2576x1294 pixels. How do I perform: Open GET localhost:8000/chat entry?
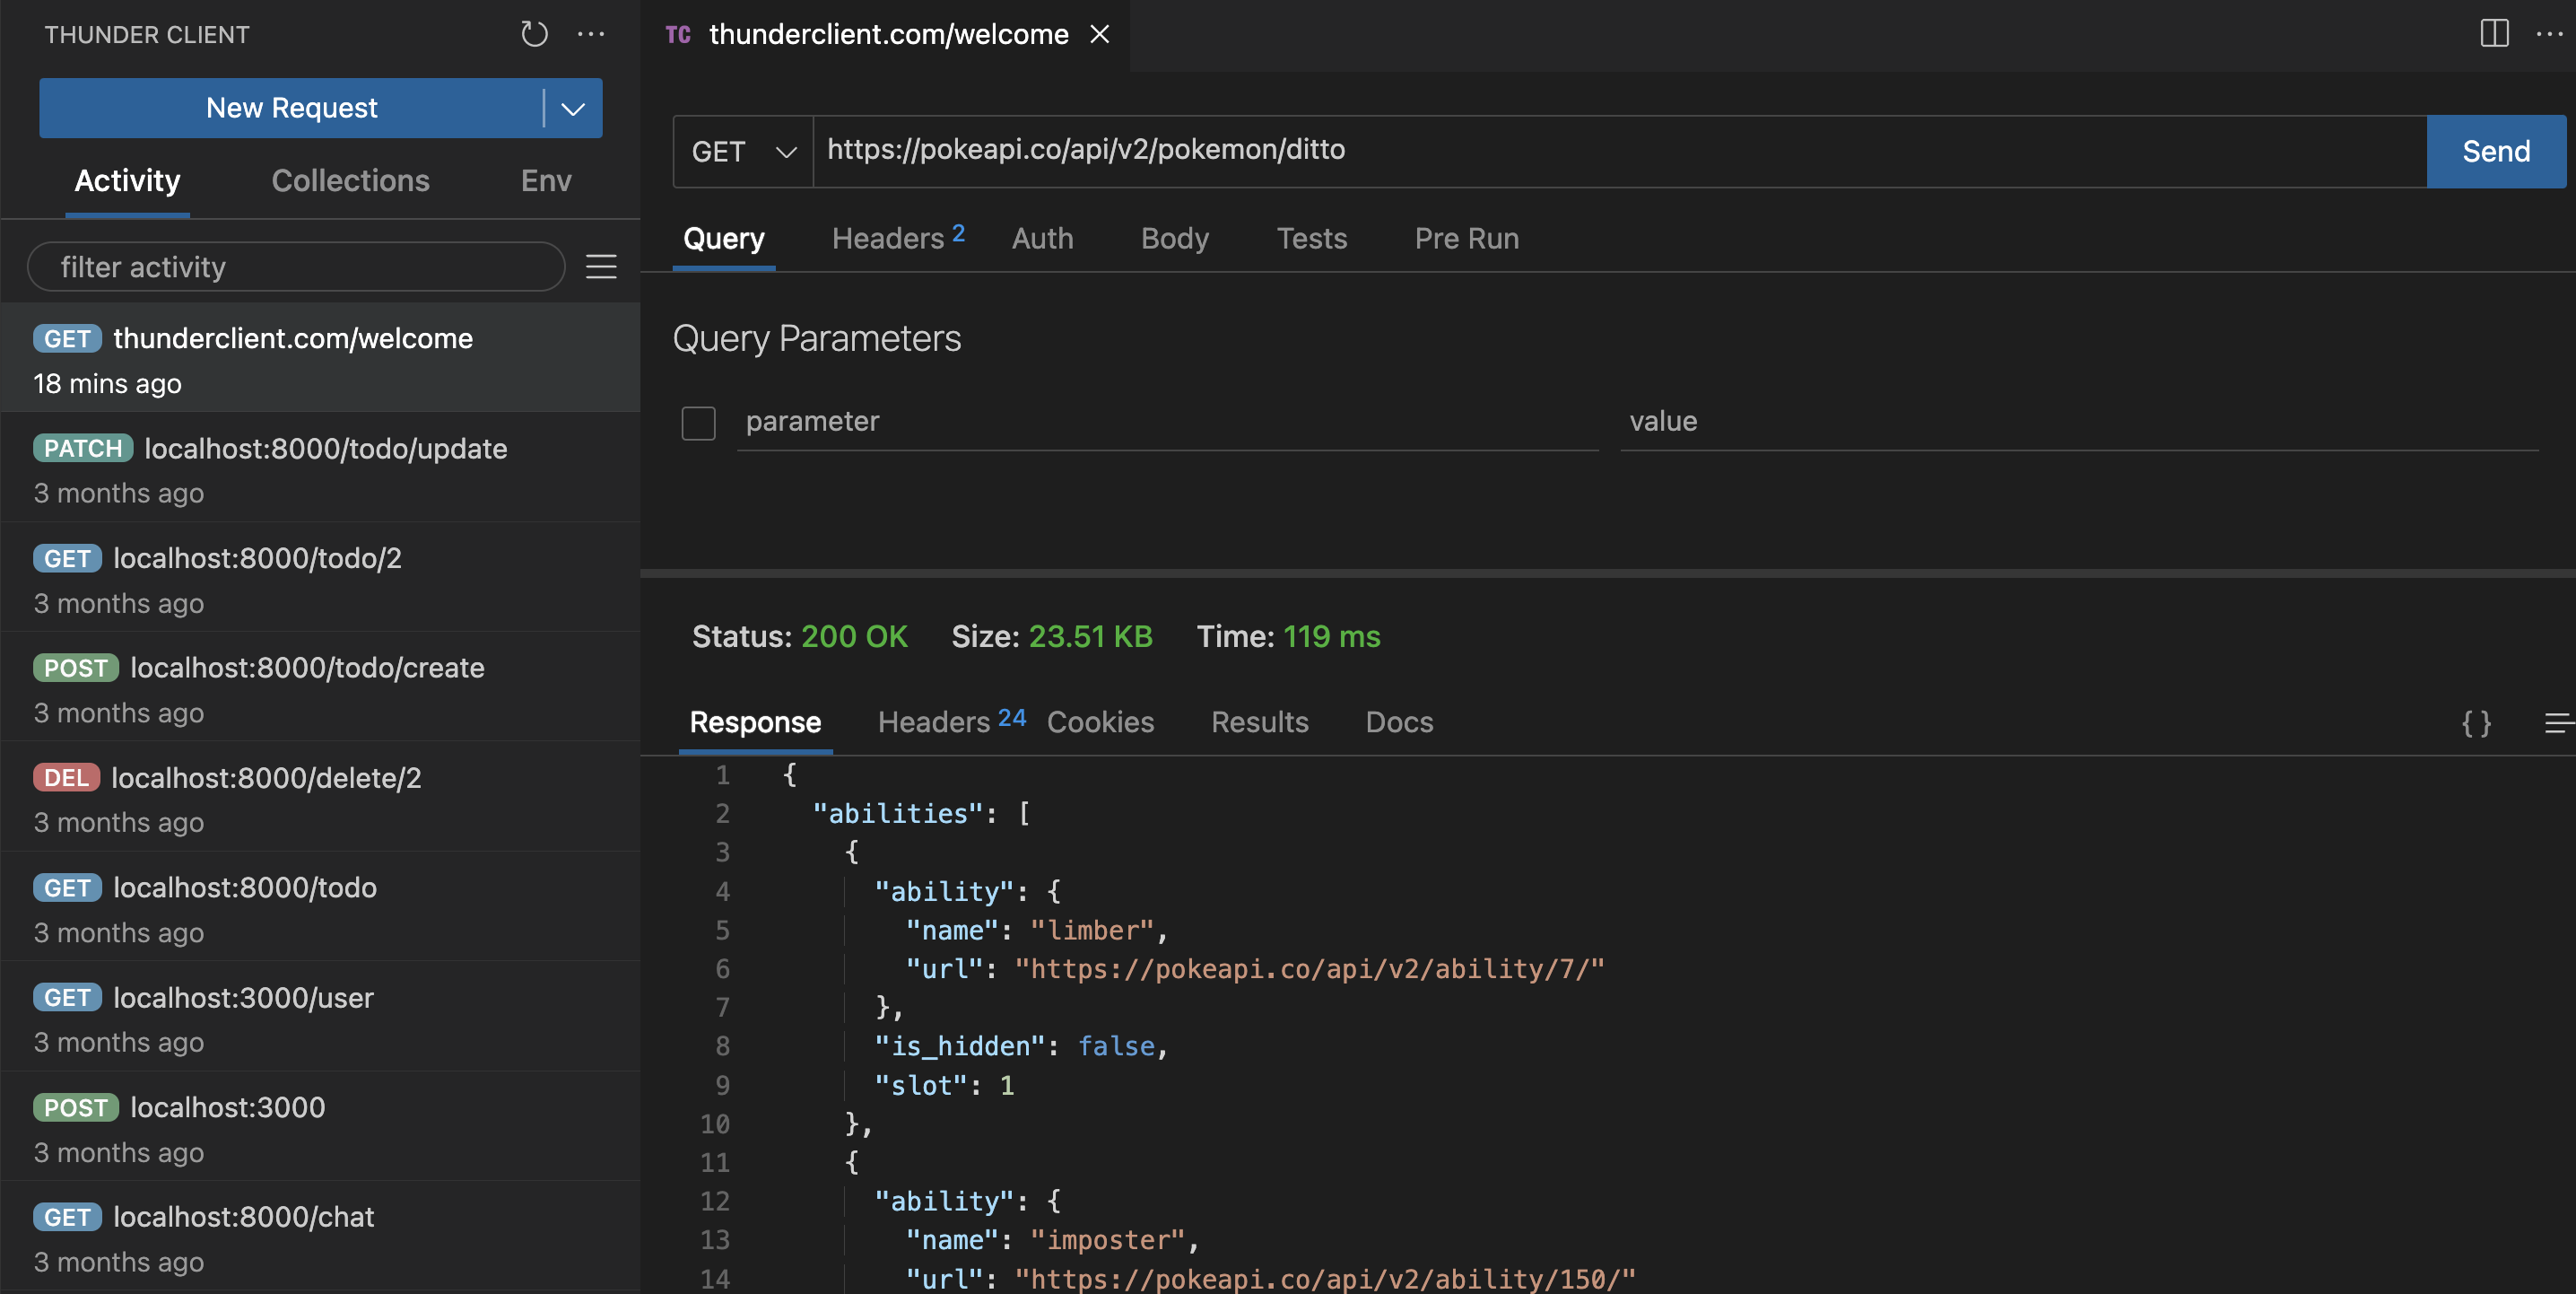pyautogui.click(x=320, y=1237)
